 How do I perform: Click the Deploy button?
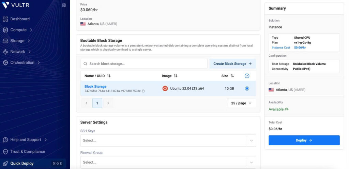[304, 140]
